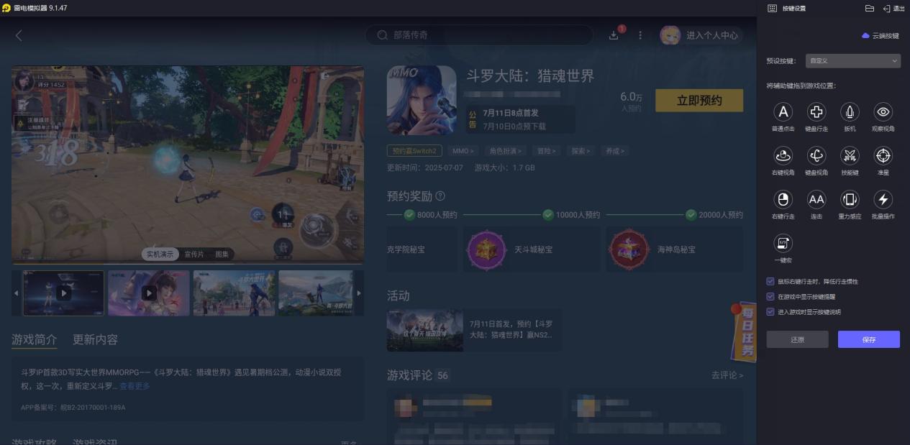Switch to the 更新内容 tab
Viewport: 910px width, 445px height.
(95, 339)
